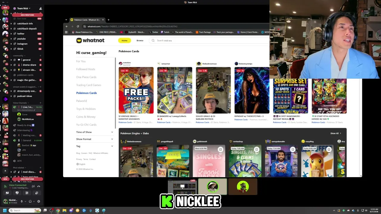This screenshot has height=214, width=381.
Task: Switch to the Browse tab on Whatnot
Action: pyautogui.click(x=140, y=40)
